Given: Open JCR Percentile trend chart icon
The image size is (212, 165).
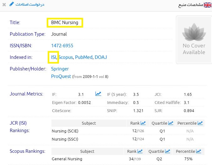Looking at the screenshot, I should [x=199, y=123].
